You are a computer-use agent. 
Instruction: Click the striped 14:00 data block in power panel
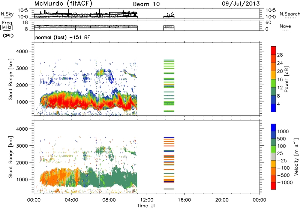coord(169,86)
